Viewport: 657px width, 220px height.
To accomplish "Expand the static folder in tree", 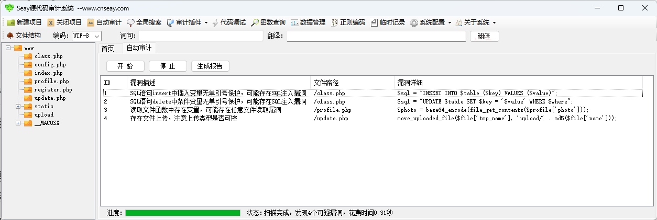I will point(18,107).
